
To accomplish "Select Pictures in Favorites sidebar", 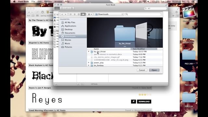I will (x=68, y=47).
